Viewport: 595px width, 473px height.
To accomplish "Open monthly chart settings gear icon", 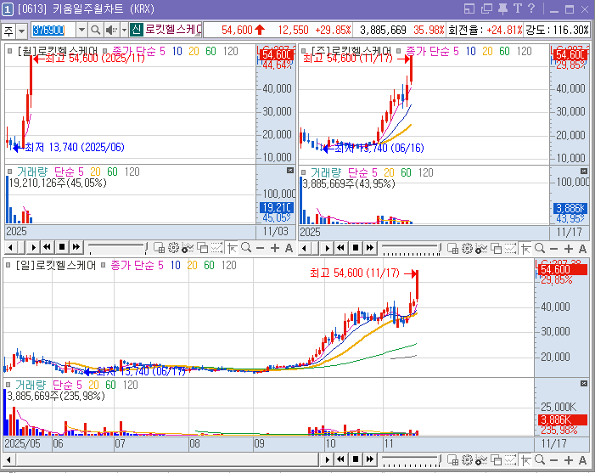I will click(173, 248).
